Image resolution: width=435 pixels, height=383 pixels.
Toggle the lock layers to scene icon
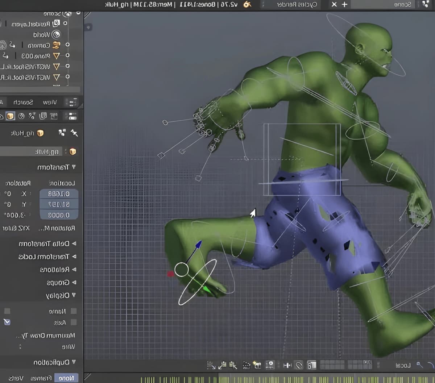pyautogui.click(x=312, y=365)
